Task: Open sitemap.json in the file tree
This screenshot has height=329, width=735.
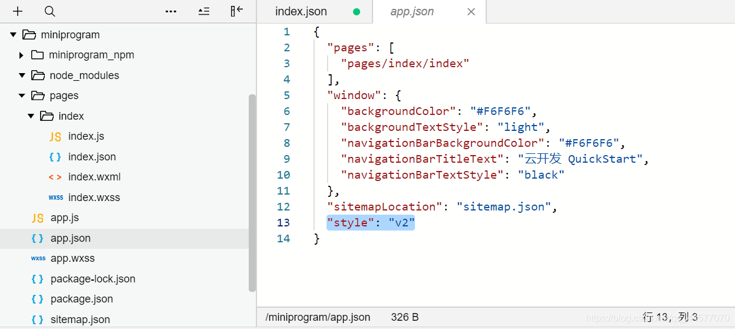Action: tap(80, 320)
